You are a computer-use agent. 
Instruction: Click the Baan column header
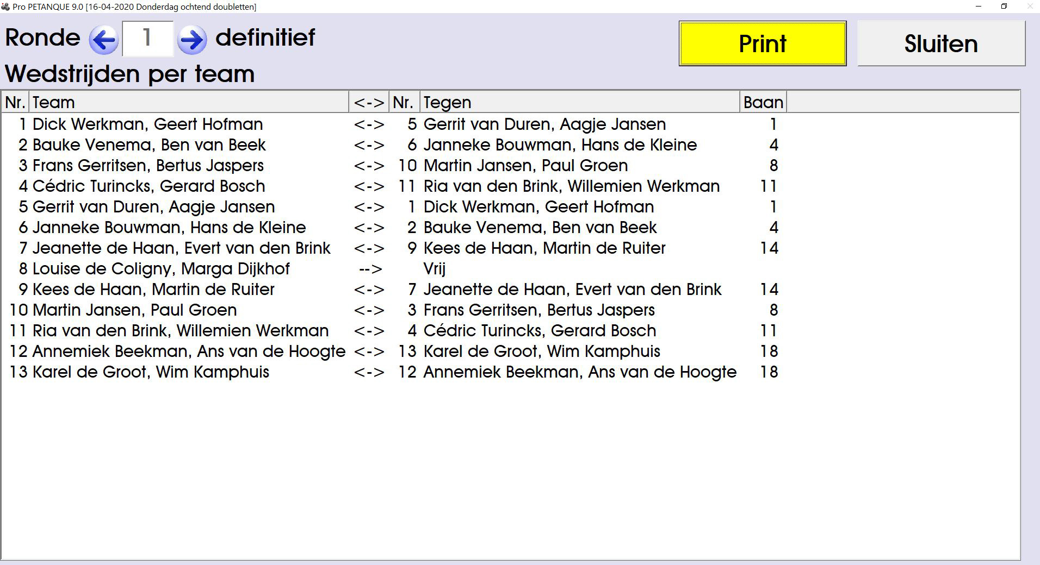(763, 102)
